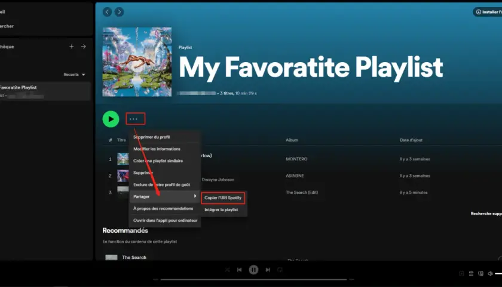
Task: Toggle repeat in the player bar
Action: 280,270
